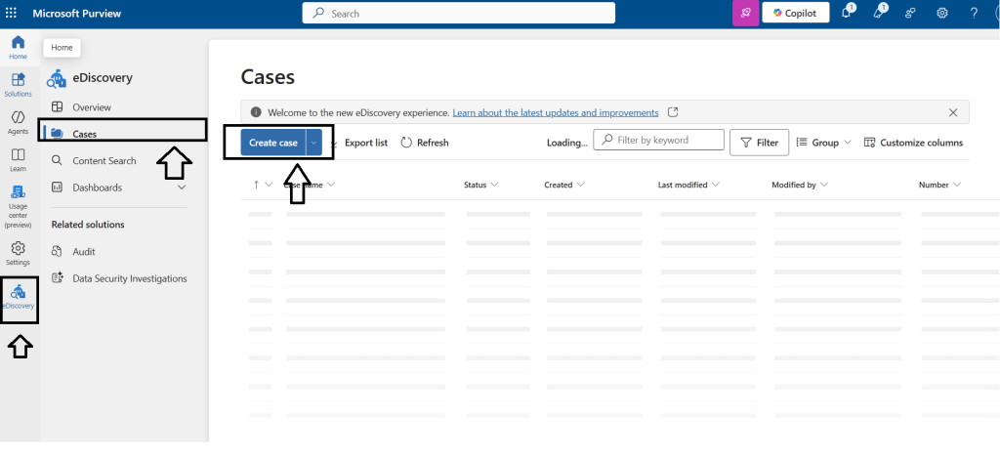Open Audit related solution
This screenshot has height=460, width=1000.
84,251
